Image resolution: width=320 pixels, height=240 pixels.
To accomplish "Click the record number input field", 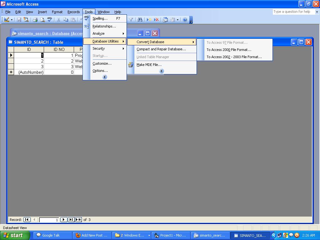I will pyautogui.click(x=49, y=220).
